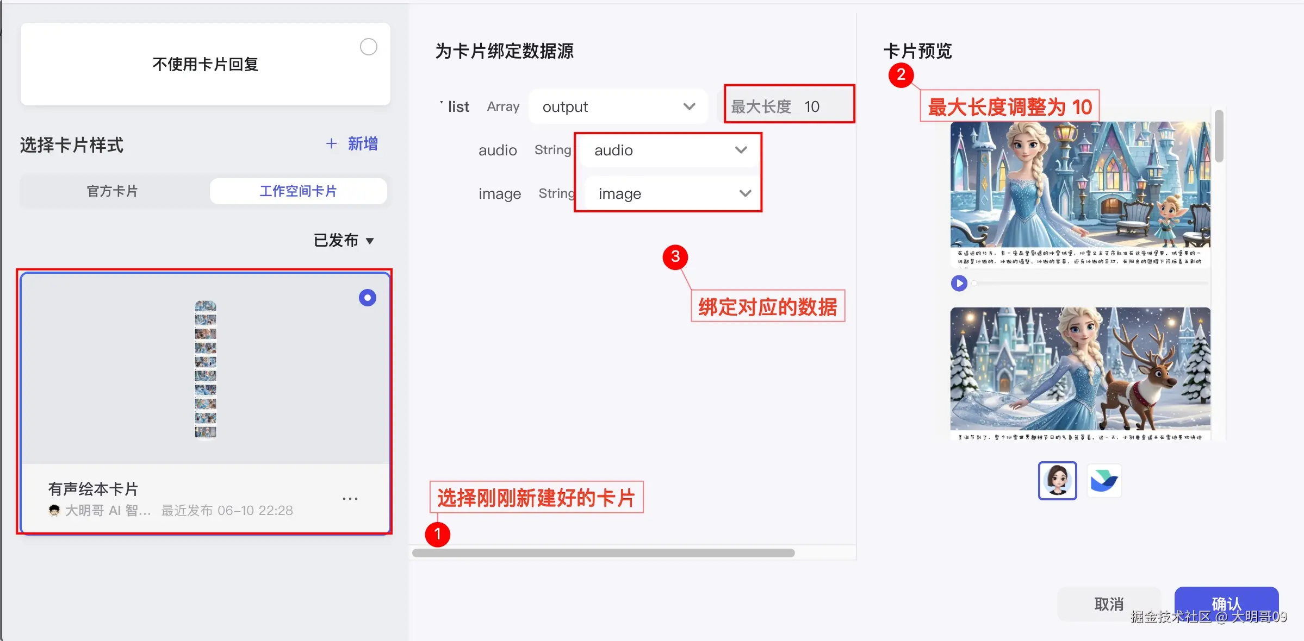1304x641 pixels.
Task: Switch to the 官方卡片 tab
Action: point(113,191)
